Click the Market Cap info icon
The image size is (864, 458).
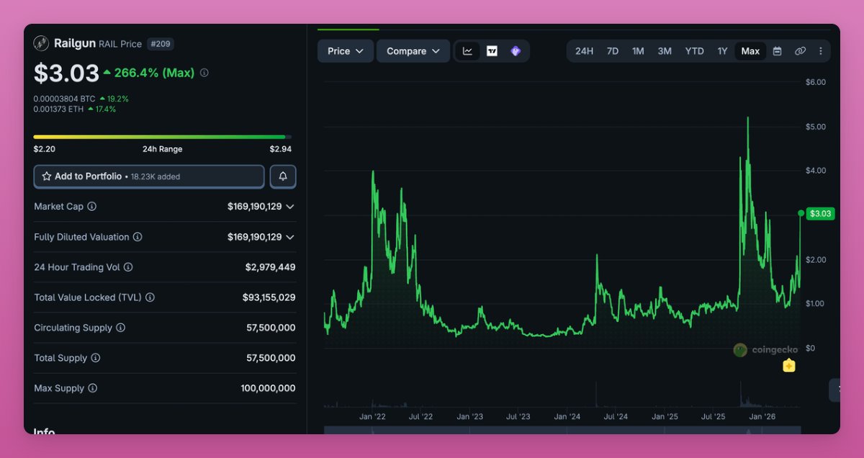92,207
